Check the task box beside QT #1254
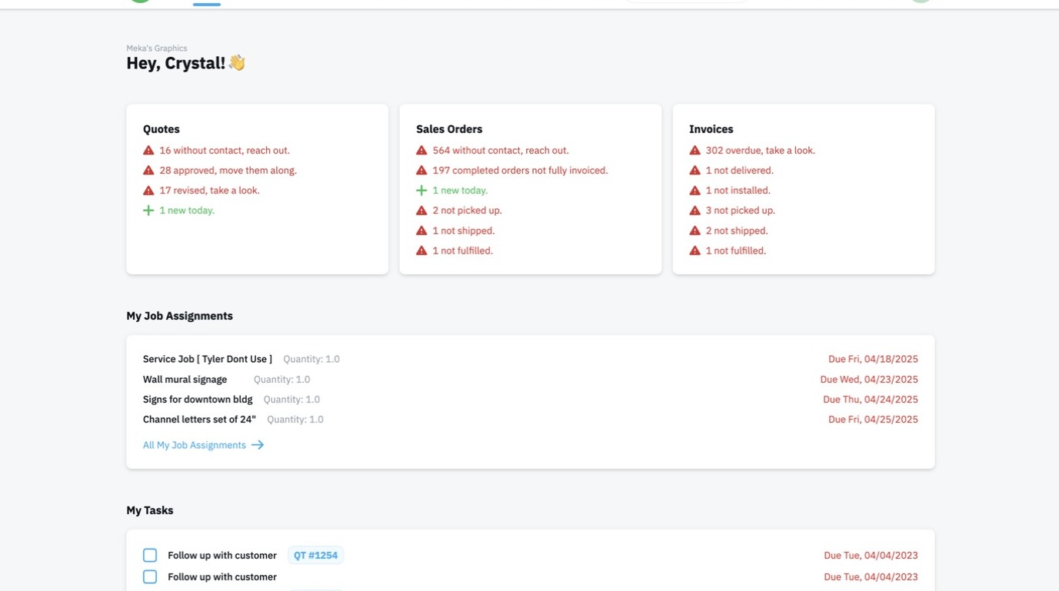The height and width of the screenshot is (591, 1059). (x=150, y=556)
